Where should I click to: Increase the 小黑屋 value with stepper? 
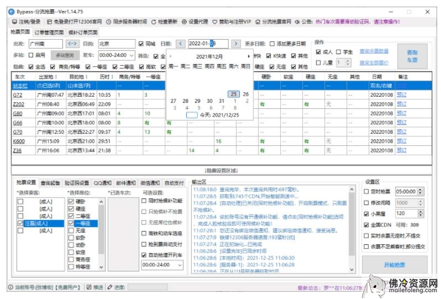point(421,211)
